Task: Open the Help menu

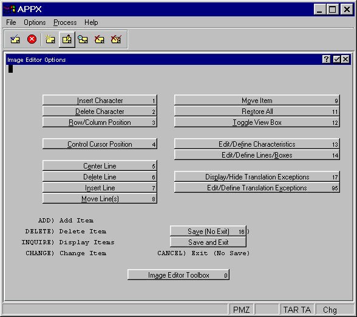Action: [91, 22]
